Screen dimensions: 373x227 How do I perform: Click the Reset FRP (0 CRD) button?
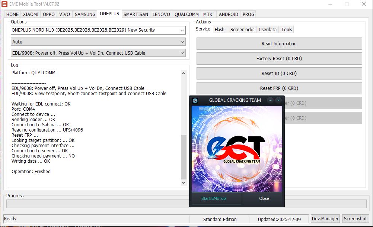[279, 88]
